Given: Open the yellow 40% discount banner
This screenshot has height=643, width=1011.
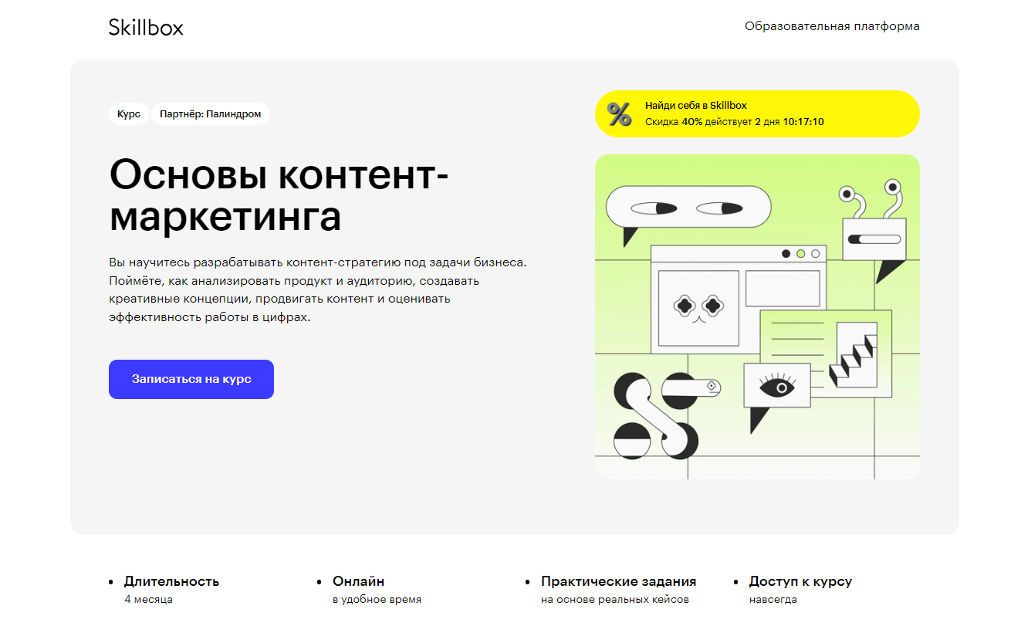Looking at the screenshot, I should click(757, 113).
